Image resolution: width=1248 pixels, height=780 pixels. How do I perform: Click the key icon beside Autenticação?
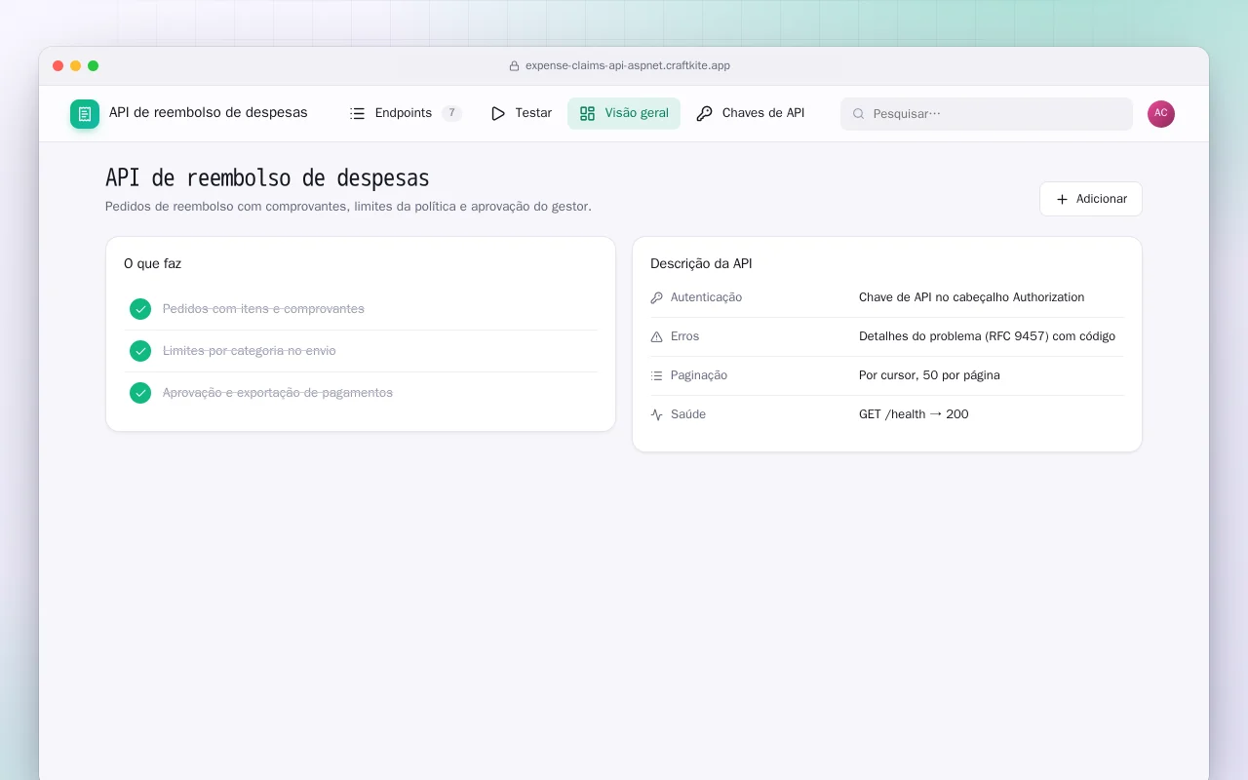tap(657, 297)
